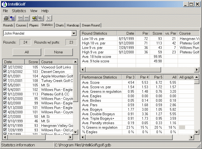Click the golf.gdb file path in status bar

pyautogui.click(x=83, y=145)
